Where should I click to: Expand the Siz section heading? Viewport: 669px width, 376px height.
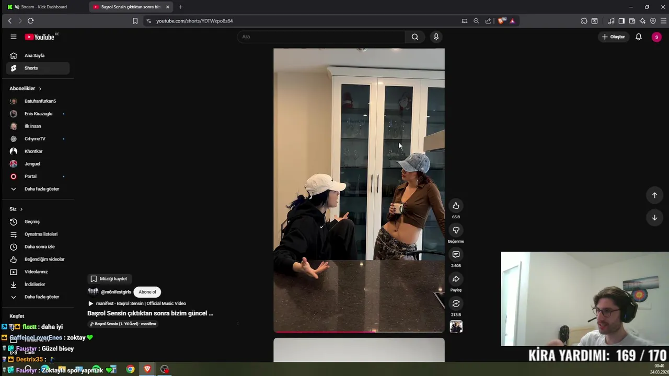tap(16, 209)
